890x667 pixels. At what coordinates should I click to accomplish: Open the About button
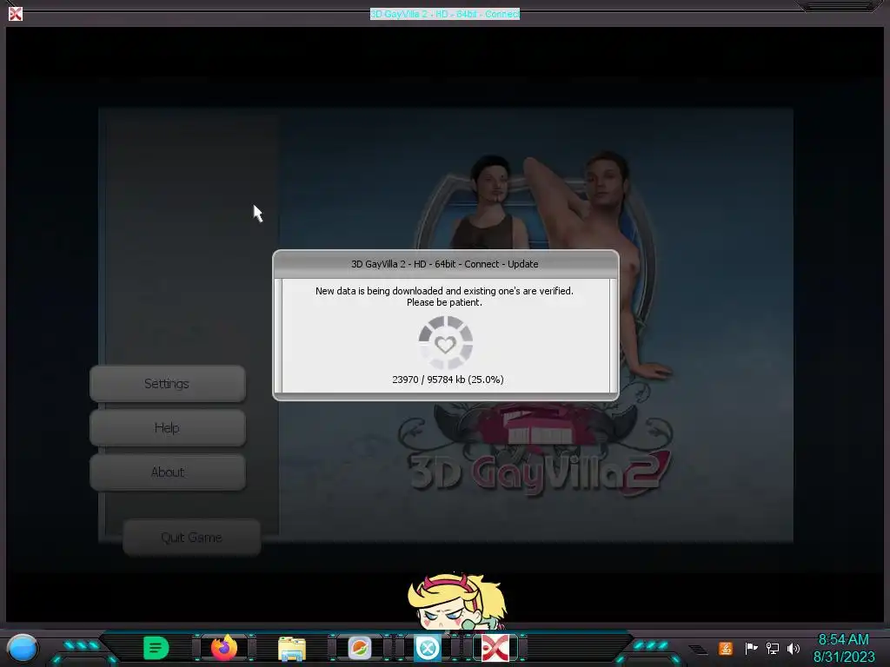pos(168,472)
